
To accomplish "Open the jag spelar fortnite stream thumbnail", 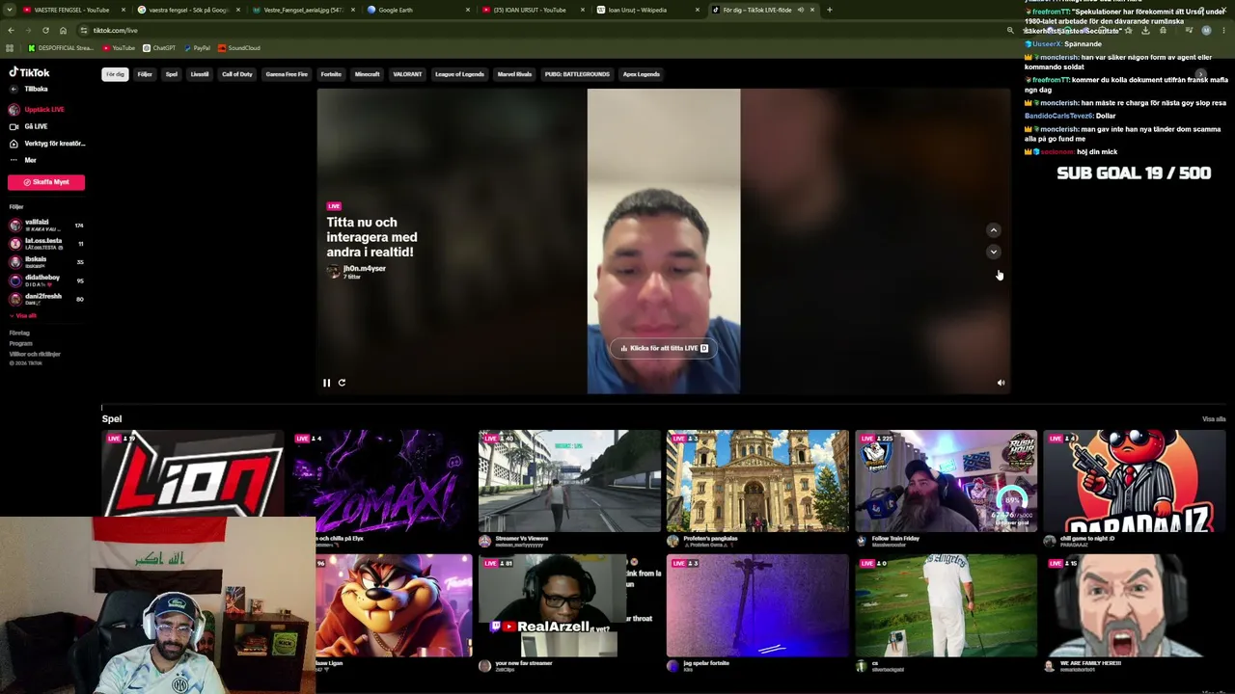I will [757, 605].
